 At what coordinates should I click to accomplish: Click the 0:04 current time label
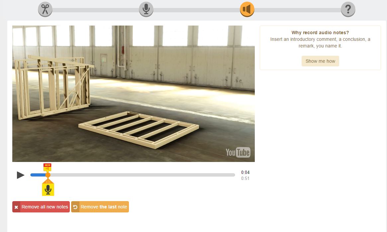tap(245, 172)
